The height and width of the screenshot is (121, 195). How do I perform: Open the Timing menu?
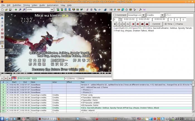26,5
